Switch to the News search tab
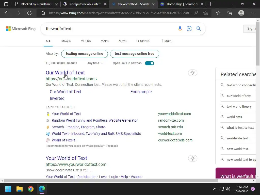The image size is (260, 195). [123, 41]
